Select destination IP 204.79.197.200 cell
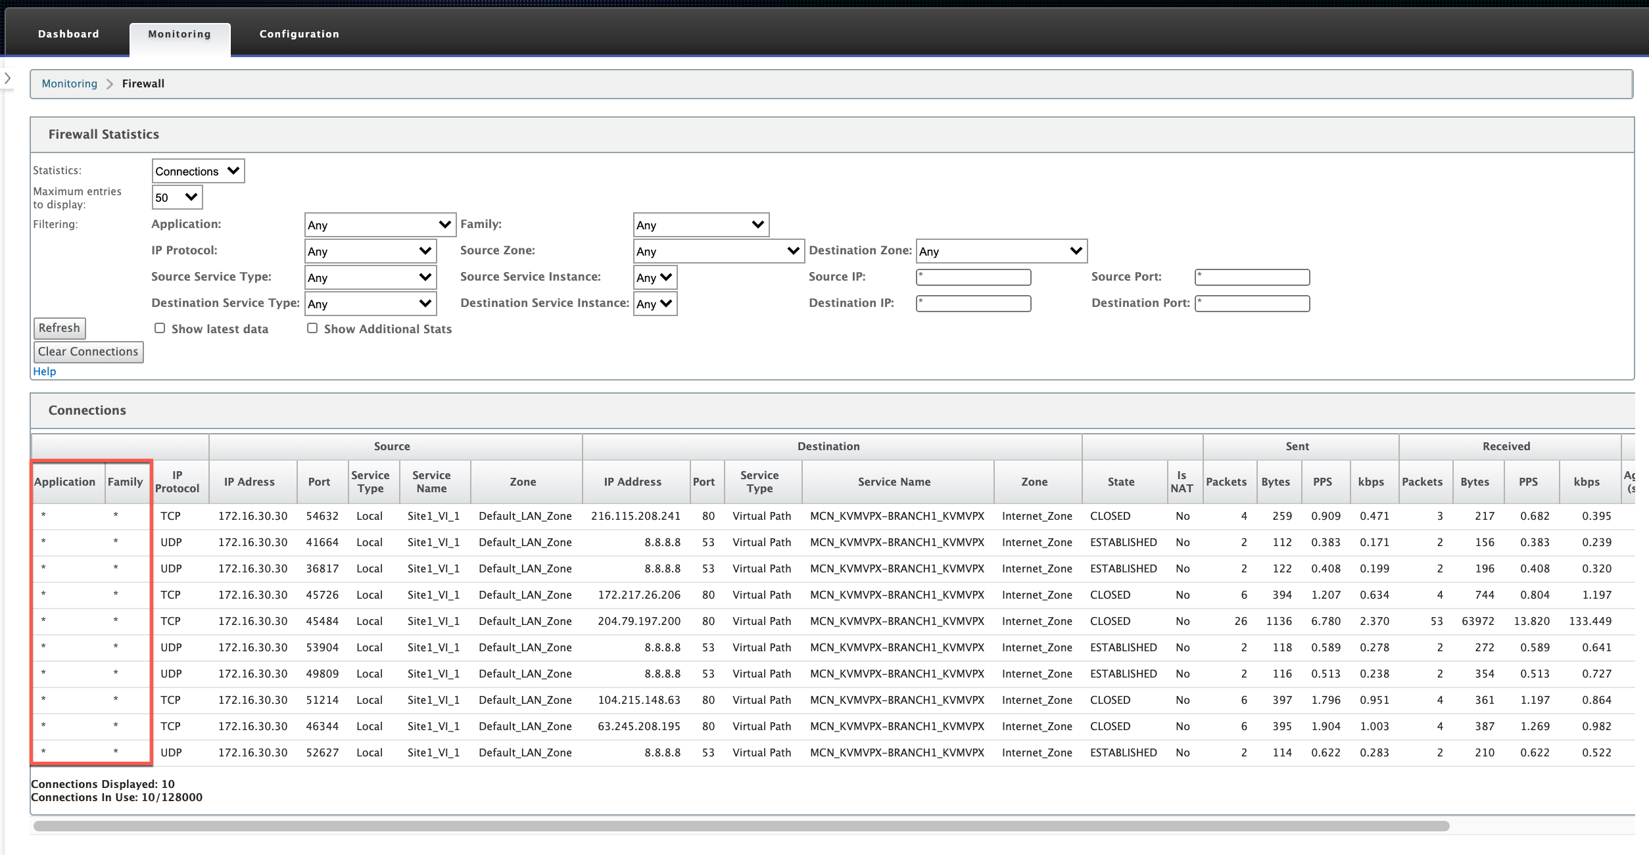Image resolution: width=1649 pixels, height=855 pixels. tap(639, 621)
